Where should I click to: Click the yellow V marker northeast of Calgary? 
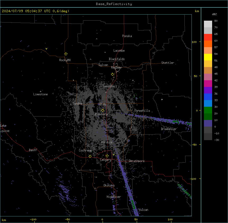coord(113,155)
